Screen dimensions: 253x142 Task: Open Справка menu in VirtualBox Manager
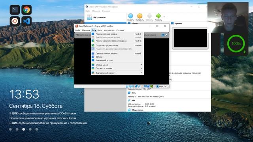pos(106,11)
